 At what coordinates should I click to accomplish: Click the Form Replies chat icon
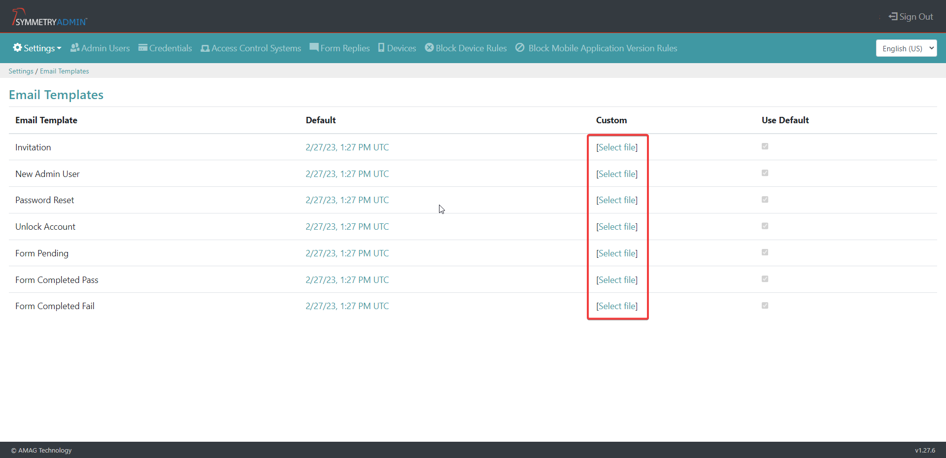314,48
